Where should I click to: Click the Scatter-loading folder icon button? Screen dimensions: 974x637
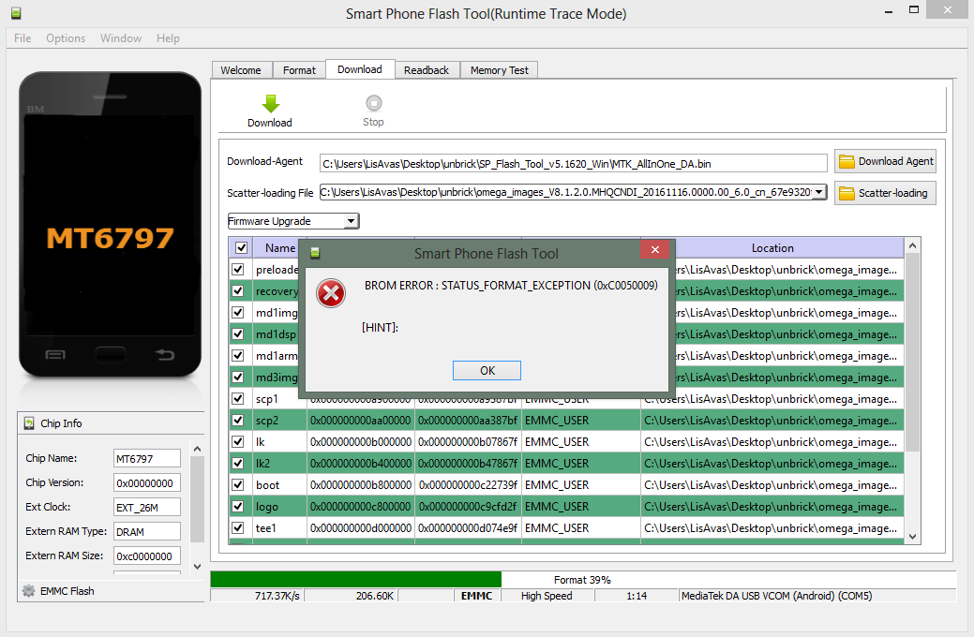pos(847,193)
